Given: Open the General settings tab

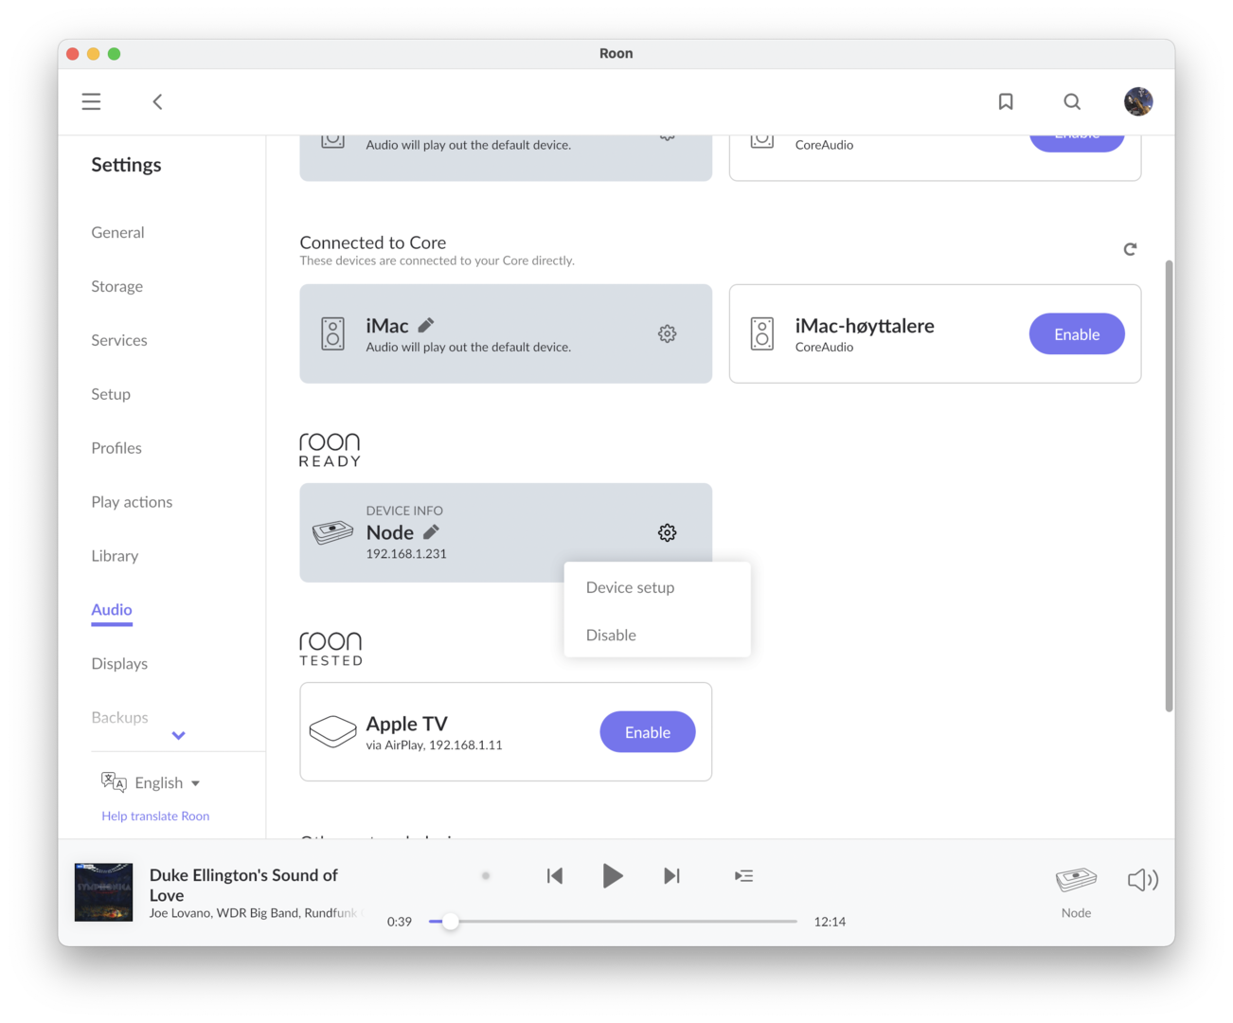Looking at the screenshot, I should [117, 232].
